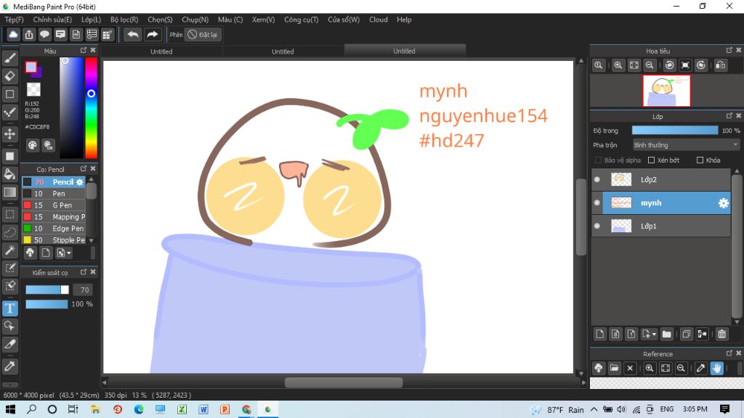Duplicate the layer using the duplicate icon
The width and height of the screenshot is (744, 418).
686,334
